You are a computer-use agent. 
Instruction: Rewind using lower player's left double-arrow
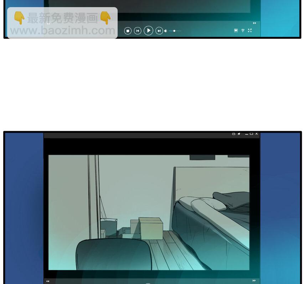point(48,281)
